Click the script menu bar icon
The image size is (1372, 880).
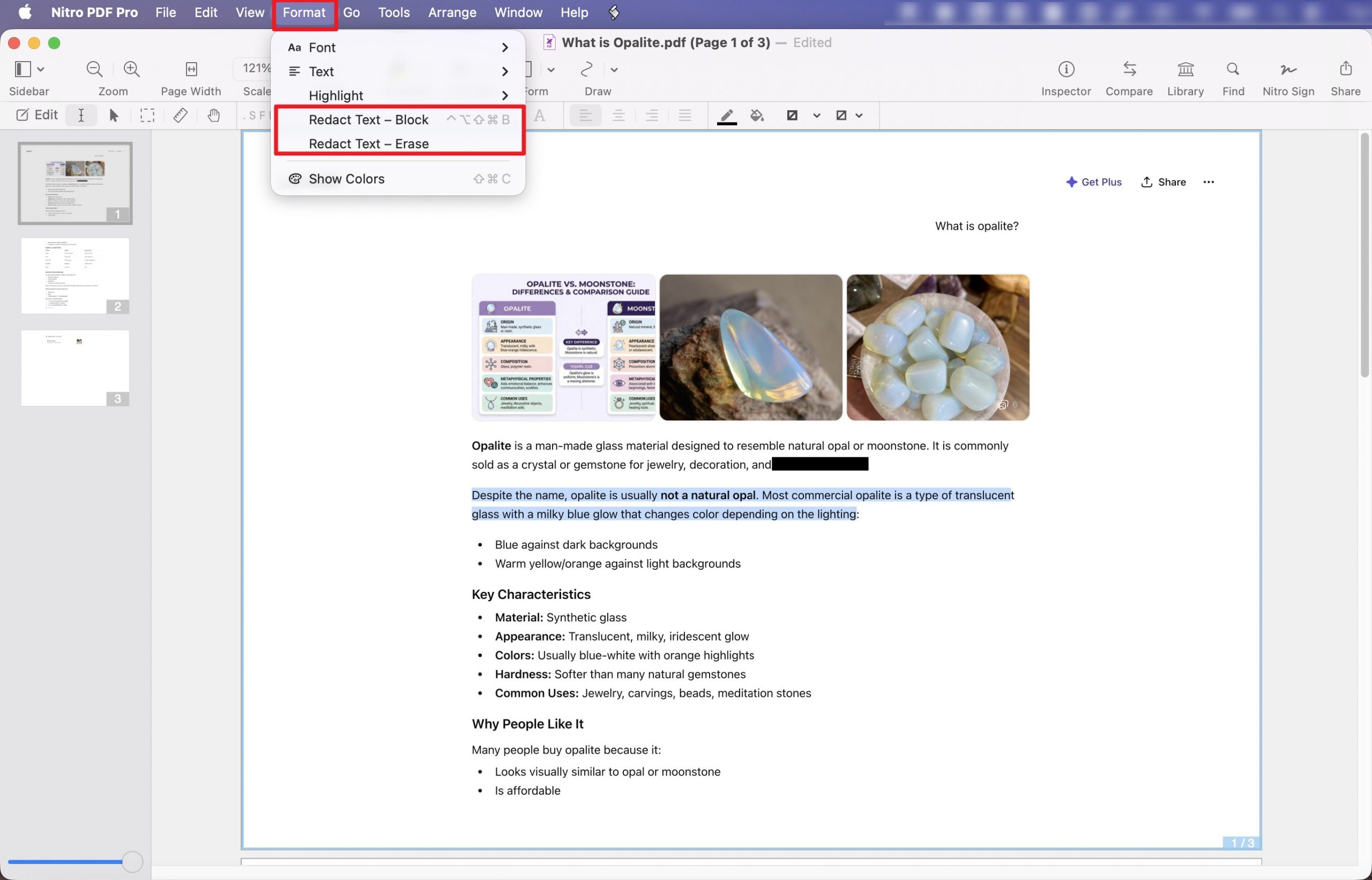[x=614, y=12]
